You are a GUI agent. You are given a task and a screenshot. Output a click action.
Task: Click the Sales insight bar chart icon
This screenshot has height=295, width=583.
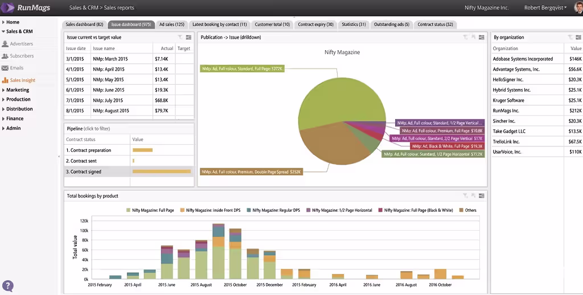click(x=5, y=80)
